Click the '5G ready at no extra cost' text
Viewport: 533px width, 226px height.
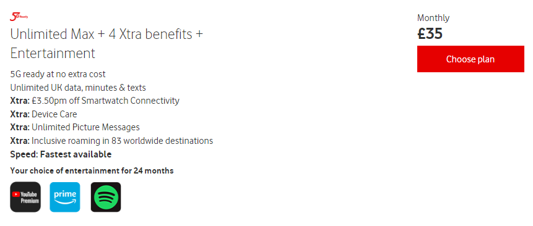coord(58,74)
